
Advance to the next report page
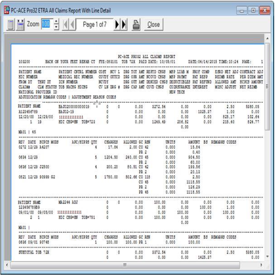click(x=118, y=25)
